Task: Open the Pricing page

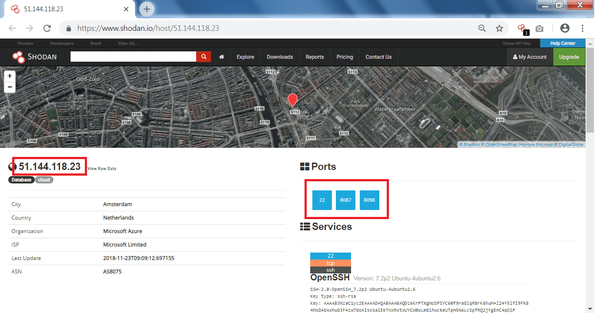Action: (x=345, y=57)
